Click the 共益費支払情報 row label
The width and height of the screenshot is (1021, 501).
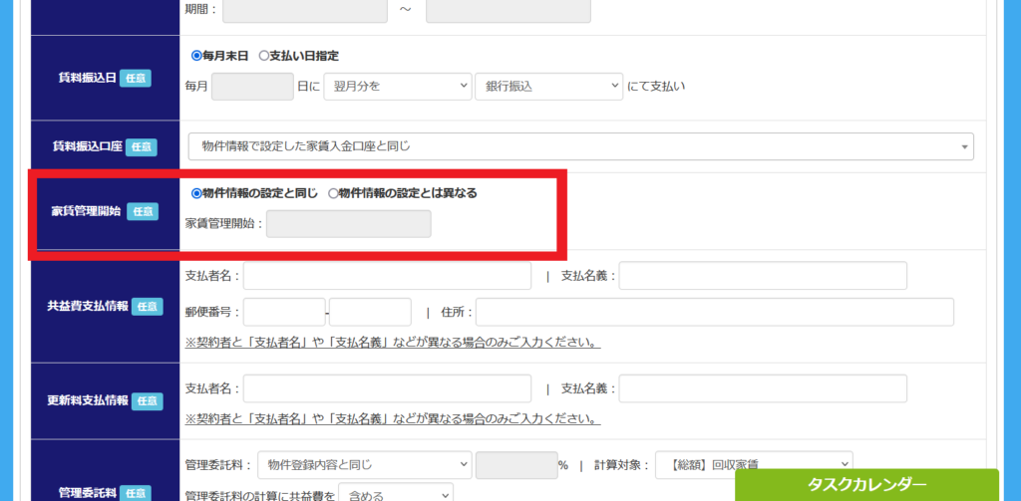tap(88, 306)
